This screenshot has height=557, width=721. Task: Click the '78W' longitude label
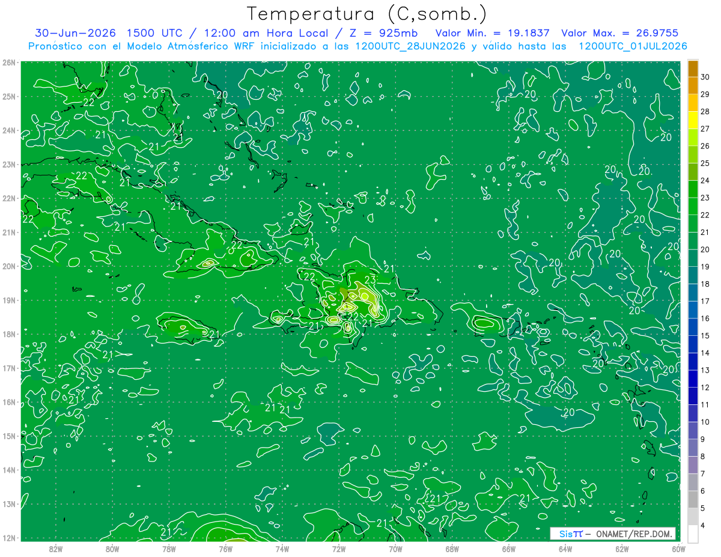click(169, 549)
